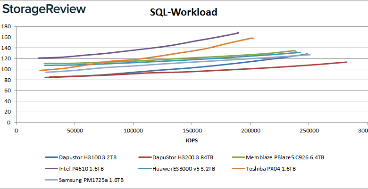The height and width of the screenshot is (189, 368).
Task: Click the teal Huawei ES3000 line endpoint
Action: 300,52
